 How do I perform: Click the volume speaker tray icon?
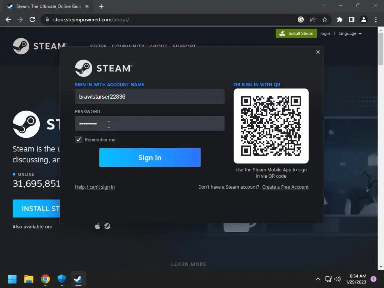coord(337,279)
